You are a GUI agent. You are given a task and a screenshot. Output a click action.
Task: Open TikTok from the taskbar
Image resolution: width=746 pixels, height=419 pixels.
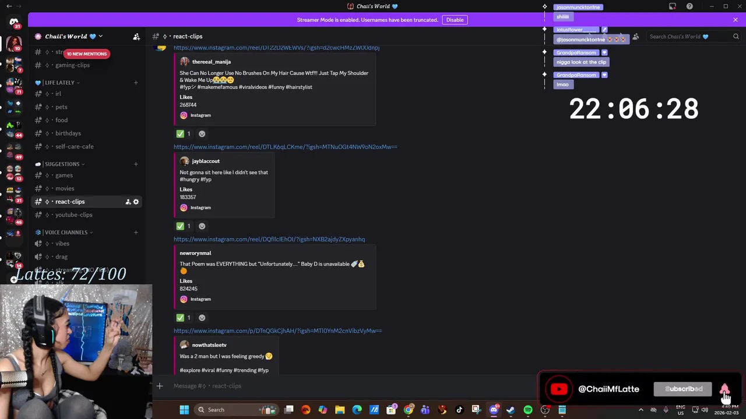459,410
